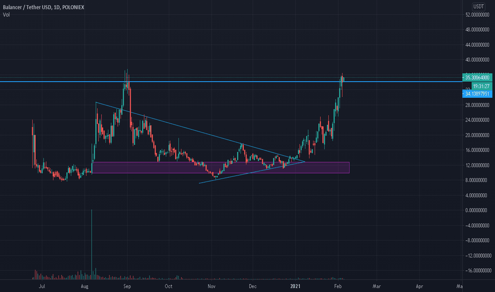Click the 2021 label on time axis
The image size is (495, 292).
[295, 286]
